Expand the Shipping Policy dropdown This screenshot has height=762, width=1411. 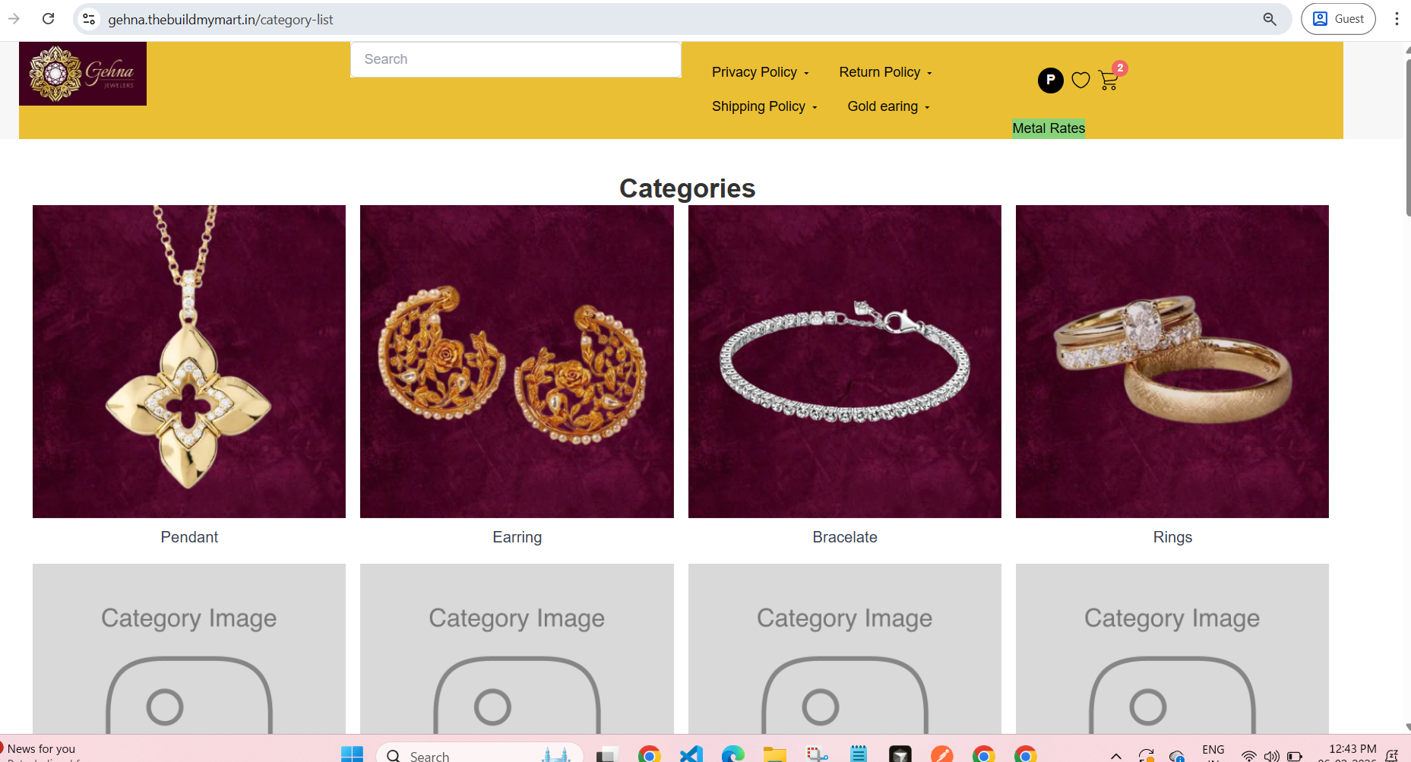764,106
